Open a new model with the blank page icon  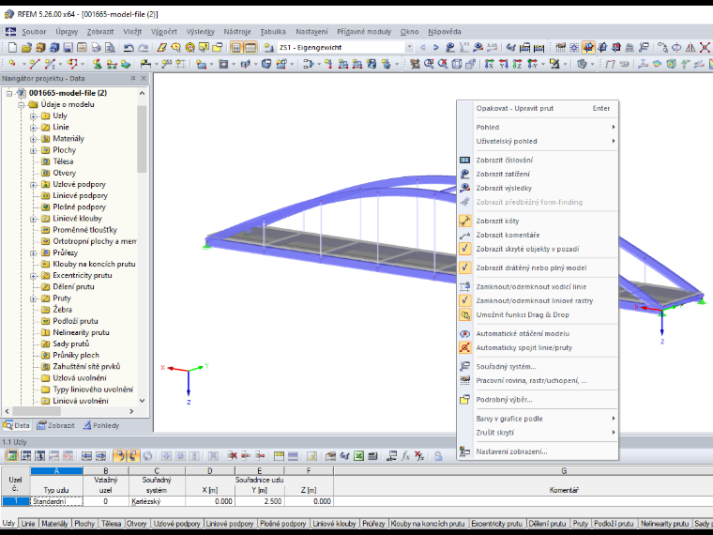(13, 47)
